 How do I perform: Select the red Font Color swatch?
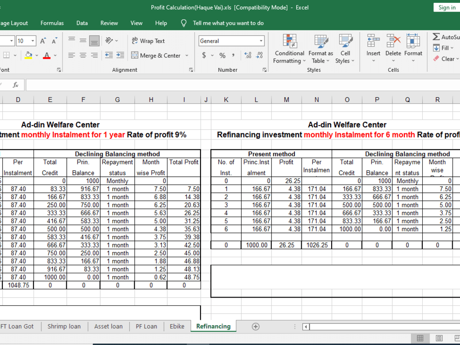click(x=47, y=56)
